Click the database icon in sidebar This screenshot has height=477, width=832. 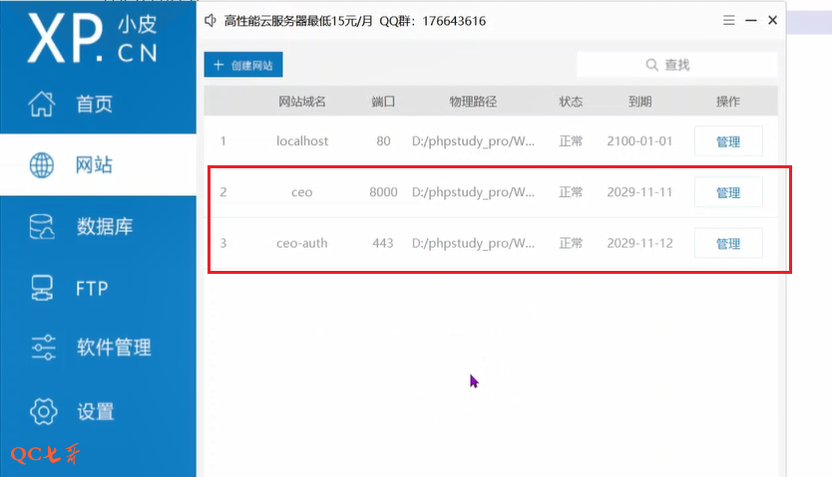click(42, 226)
